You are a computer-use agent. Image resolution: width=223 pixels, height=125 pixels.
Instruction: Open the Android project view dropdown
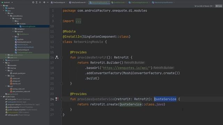[x=7, y=2]
